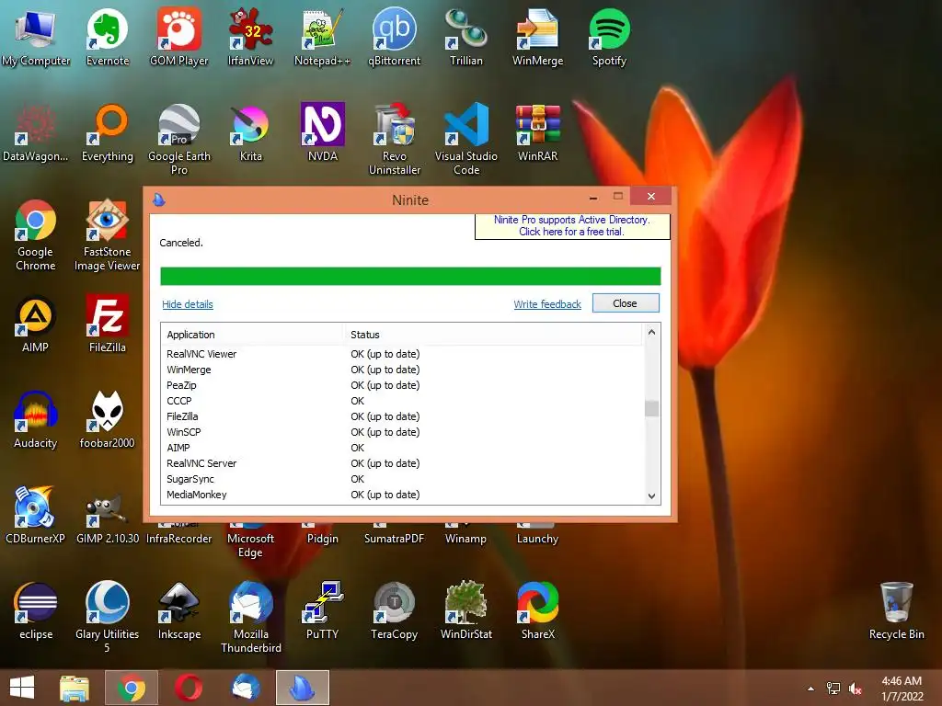942x706 pixels.
Task: Click the scroll up arrow in details list
Action: (x=651, y=332)
